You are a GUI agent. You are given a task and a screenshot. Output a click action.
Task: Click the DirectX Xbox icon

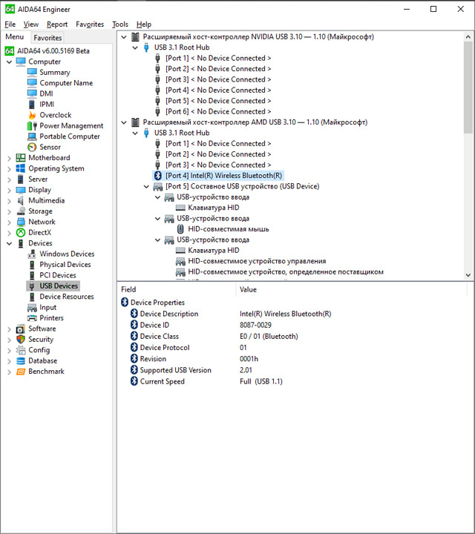click(x=21, y=233)
